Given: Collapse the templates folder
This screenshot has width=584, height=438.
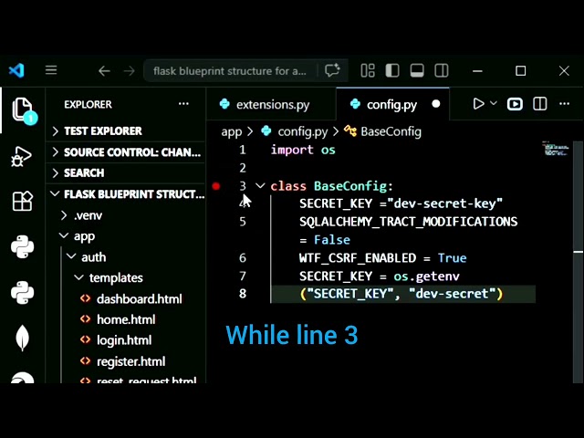Looking at the screenshot, I should coord(127,277).
